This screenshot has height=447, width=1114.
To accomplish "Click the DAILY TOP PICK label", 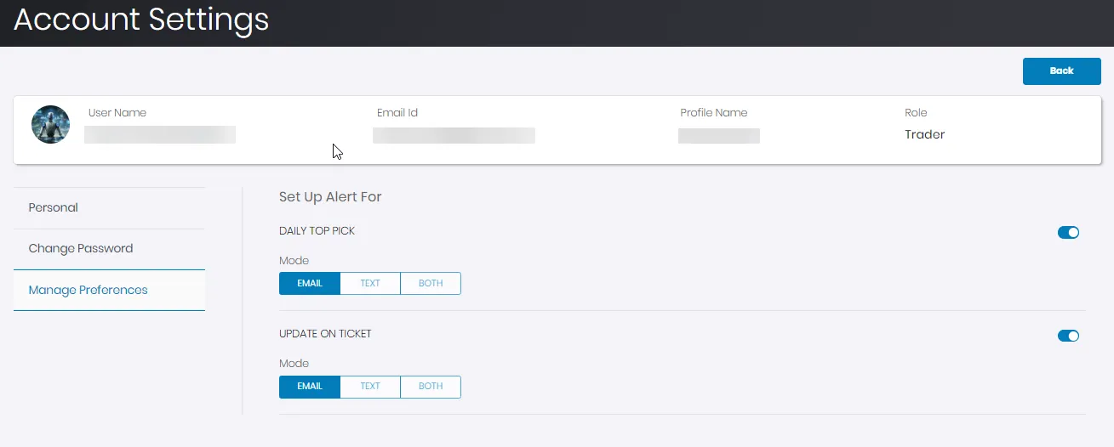I will tap(317, 231).
